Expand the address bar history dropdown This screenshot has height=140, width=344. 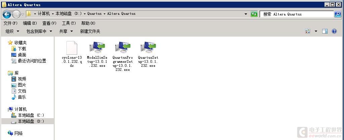click(246, 14)
